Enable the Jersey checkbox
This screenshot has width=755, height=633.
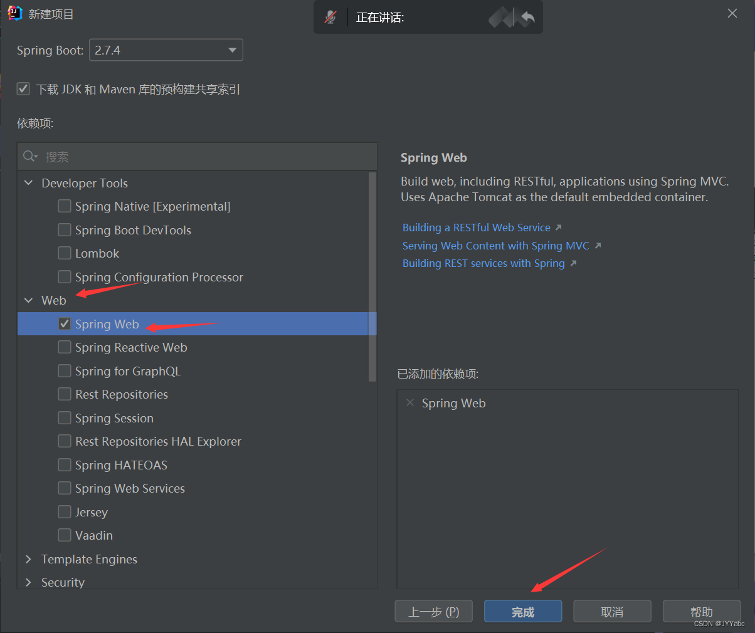click(64, 512)
